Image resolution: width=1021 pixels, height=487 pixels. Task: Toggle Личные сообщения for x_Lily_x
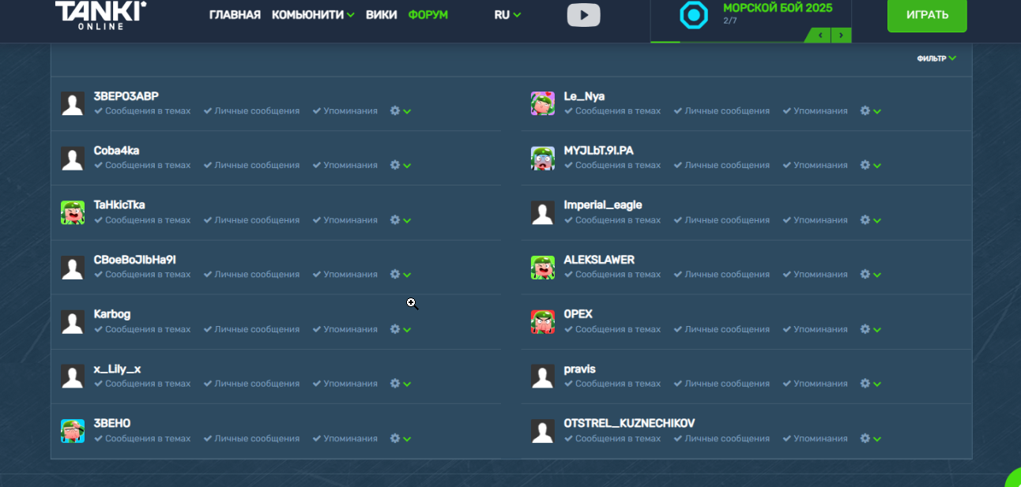(252, 384)
